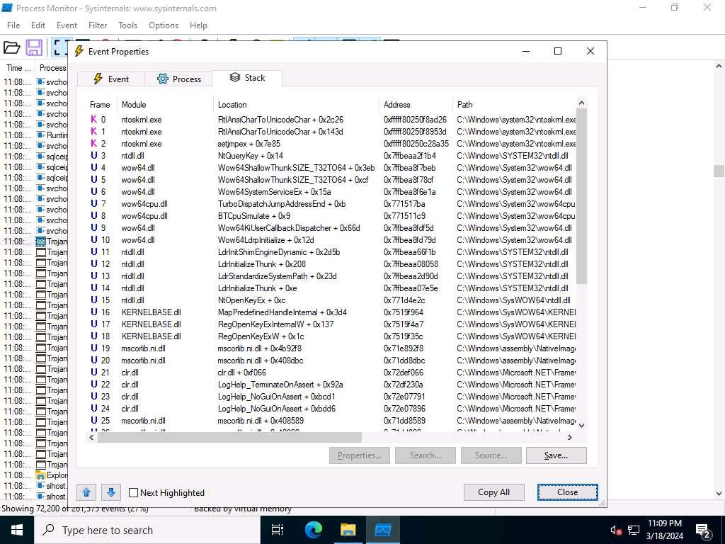Enable the Next Highlighted checkbox
Screen dimensions: 725x544
[134, 493]
